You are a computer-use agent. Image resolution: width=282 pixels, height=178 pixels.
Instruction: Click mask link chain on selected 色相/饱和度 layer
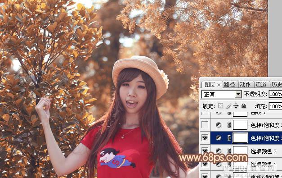click(x=229, y=138)
